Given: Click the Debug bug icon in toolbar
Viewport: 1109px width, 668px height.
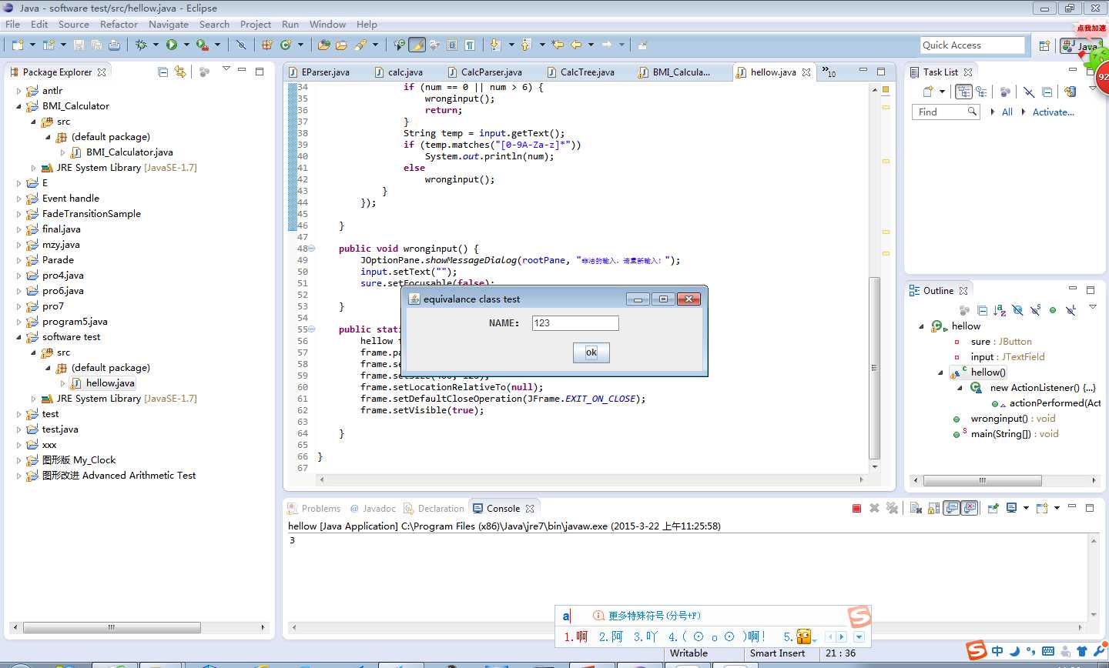Looking at the screenshot, I should coord(141,45).
